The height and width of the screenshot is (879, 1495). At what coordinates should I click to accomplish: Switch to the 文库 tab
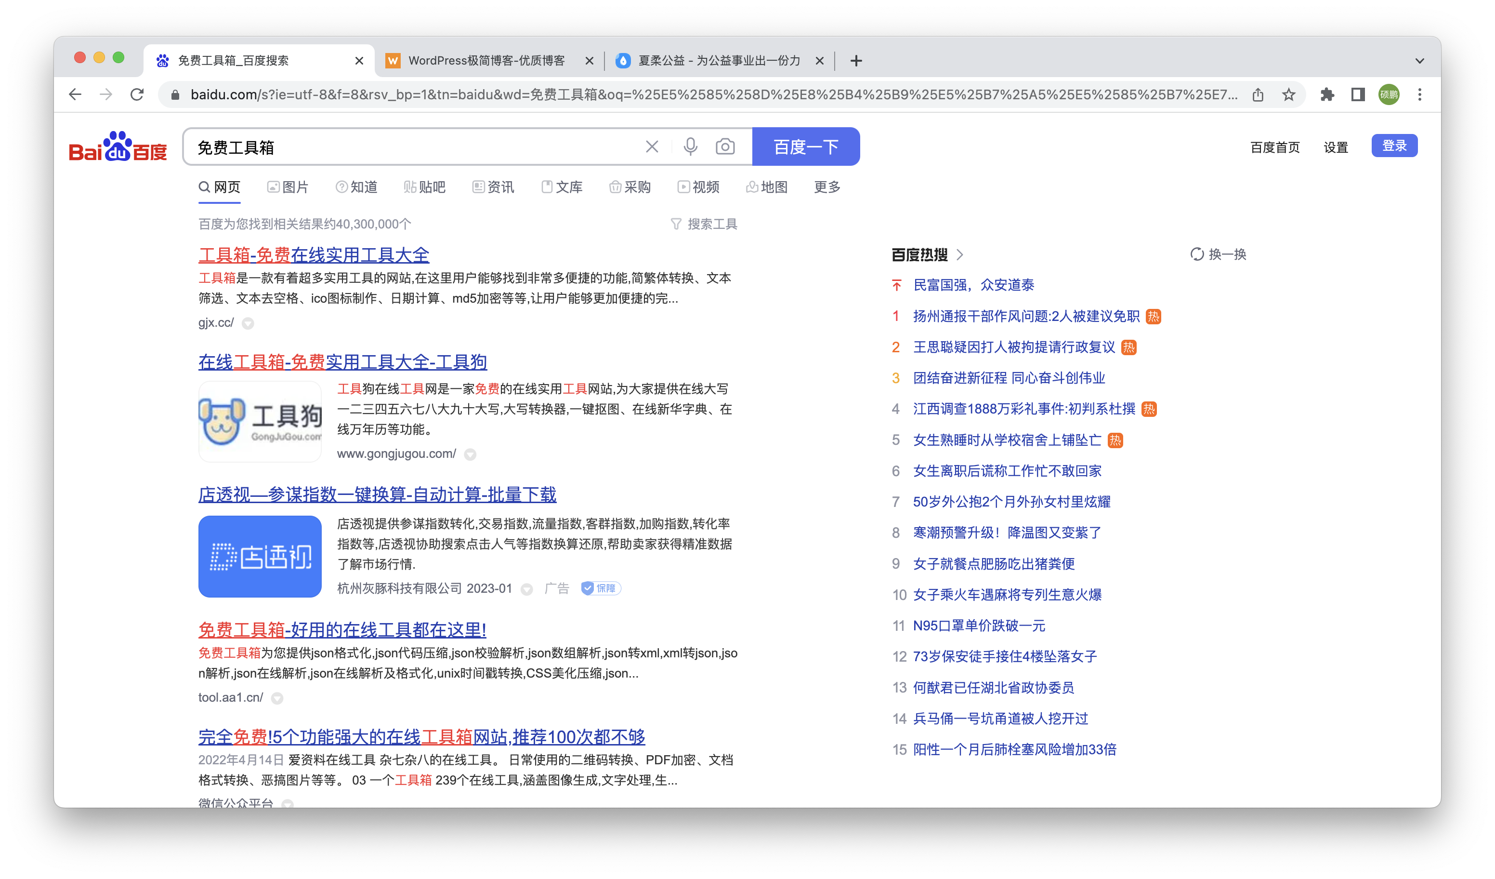coord(562,187)
